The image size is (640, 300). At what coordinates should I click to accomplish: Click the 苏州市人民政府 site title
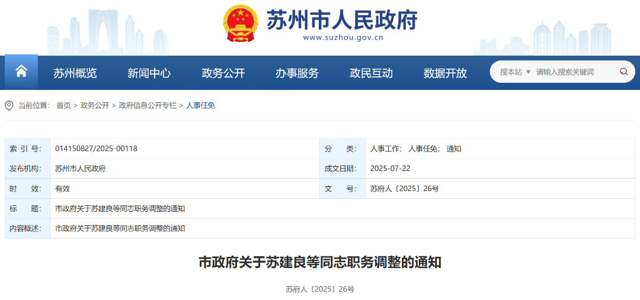point(342,20)
